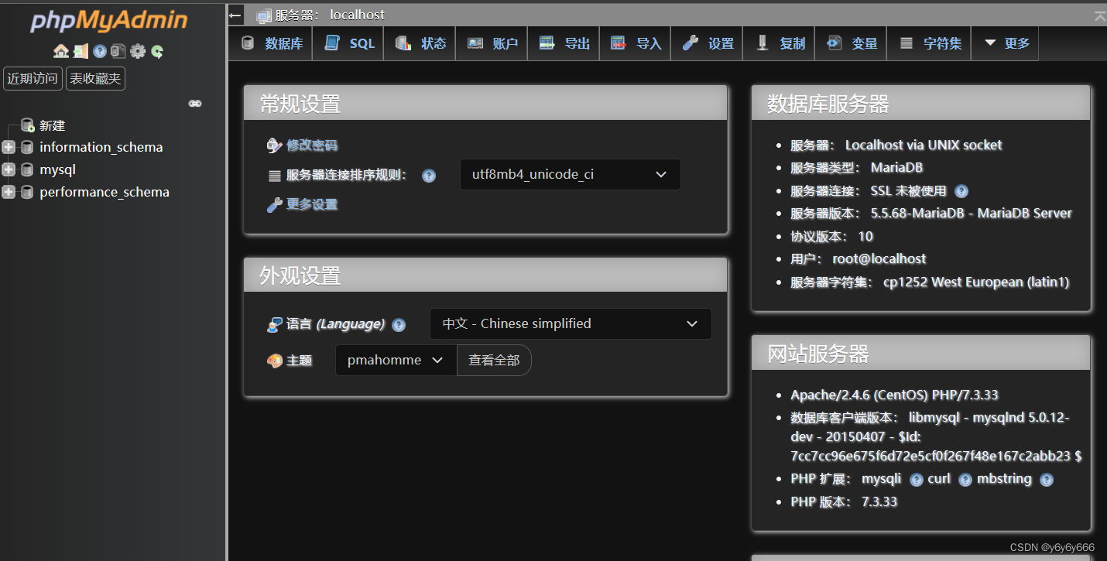Select 新建 in the database tree
The height and width of the screenshot is (561, 1107).
pos(53,125)
